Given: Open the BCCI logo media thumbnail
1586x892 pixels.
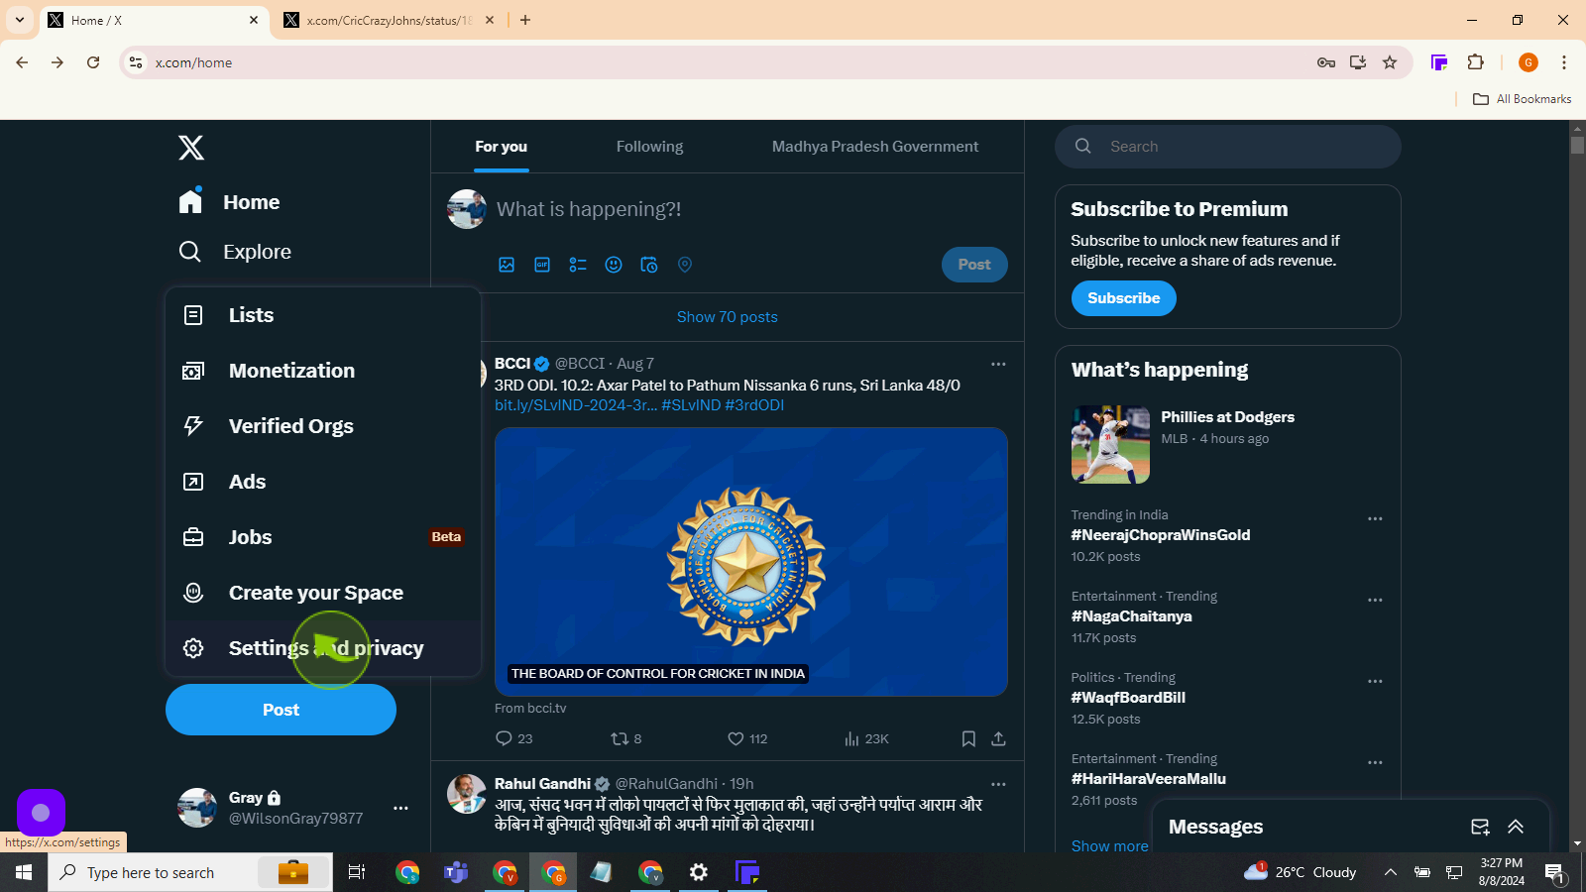Looking at the screenshot, I should [x=751, y=562].
